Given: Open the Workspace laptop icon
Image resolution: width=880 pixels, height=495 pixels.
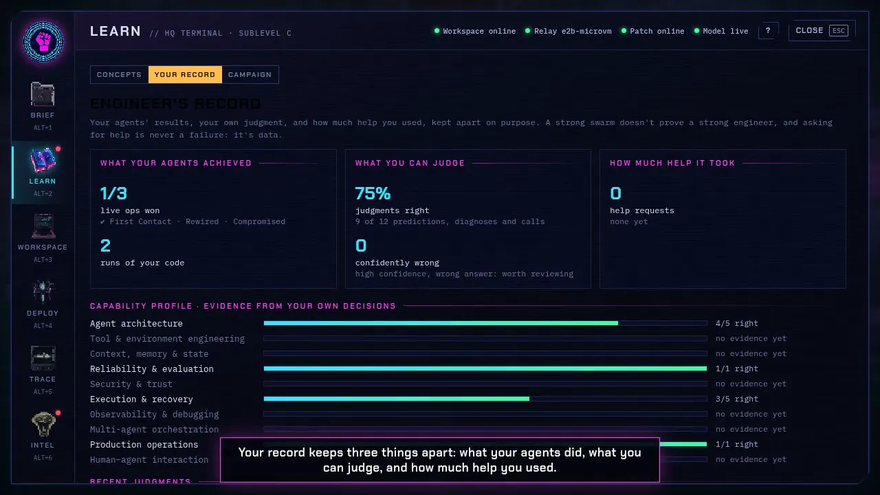Looking at the screenshot, I should [x=43, y=227].
